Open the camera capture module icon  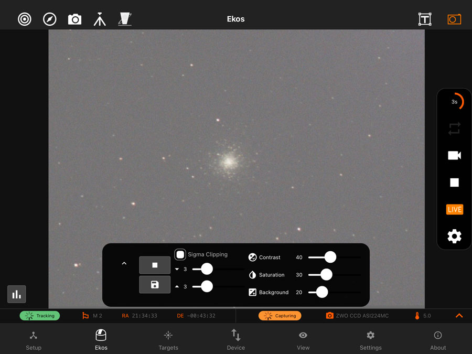tap(74, 19)
